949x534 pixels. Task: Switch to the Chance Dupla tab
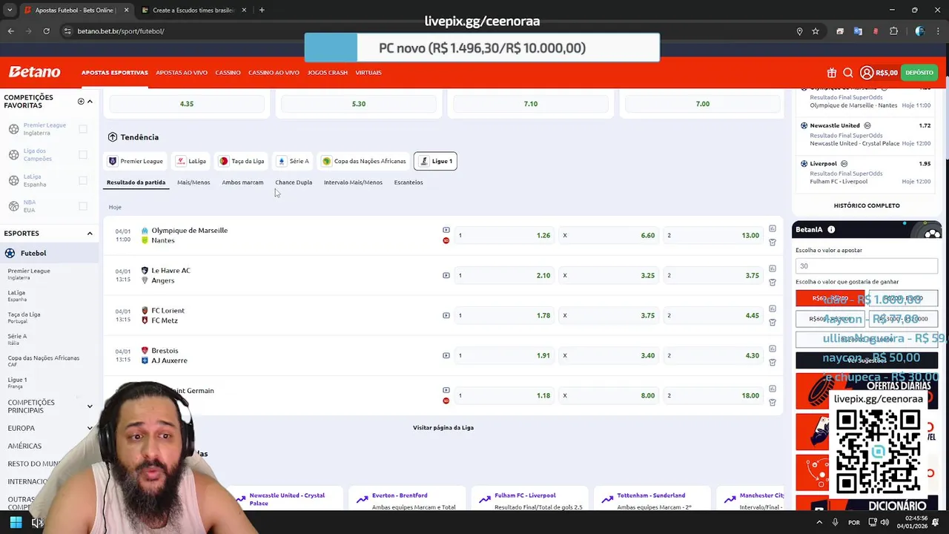pyautogui.click(x=294, y=182)
